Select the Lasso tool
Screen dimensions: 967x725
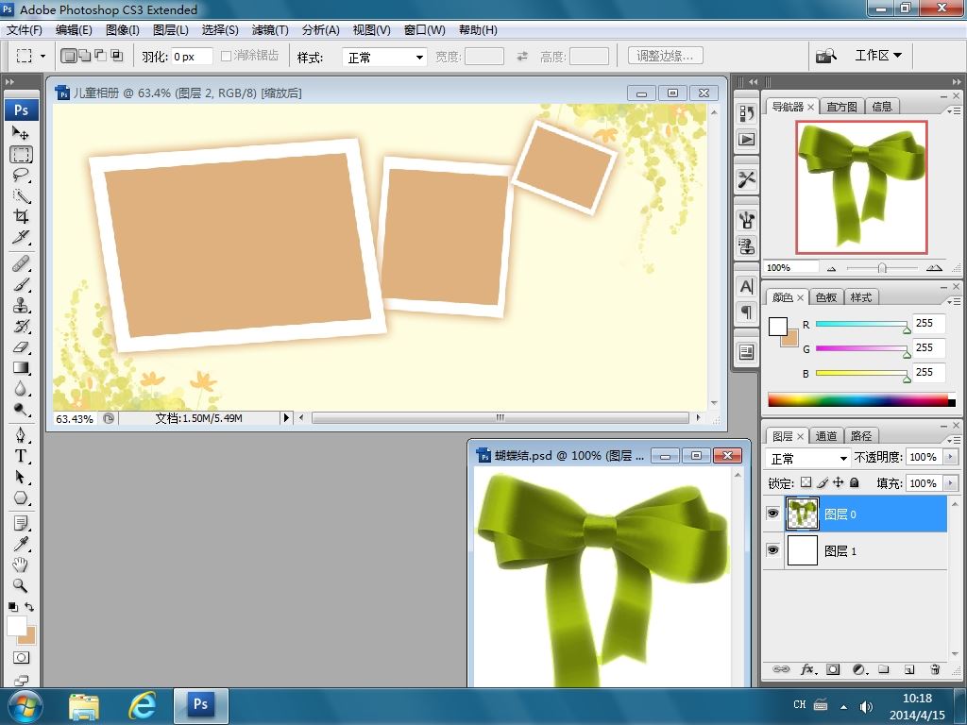[x=21, y=175]
